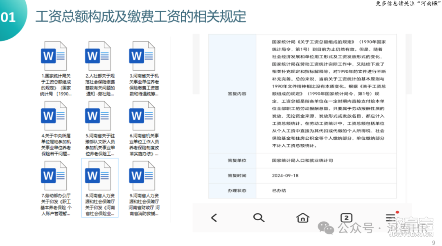
Task: Select file name text 4.关于中央所属单位属地参加
Action: pos(56,145)
